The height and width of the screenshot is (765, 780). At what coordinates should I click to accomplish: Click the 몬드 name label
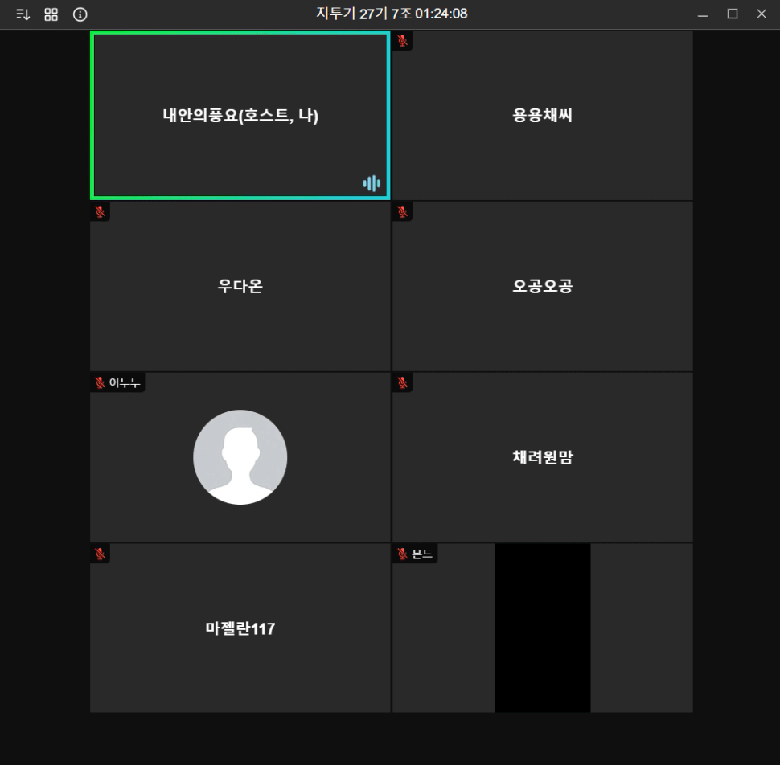pyautogui.click(x=422, y=554)
